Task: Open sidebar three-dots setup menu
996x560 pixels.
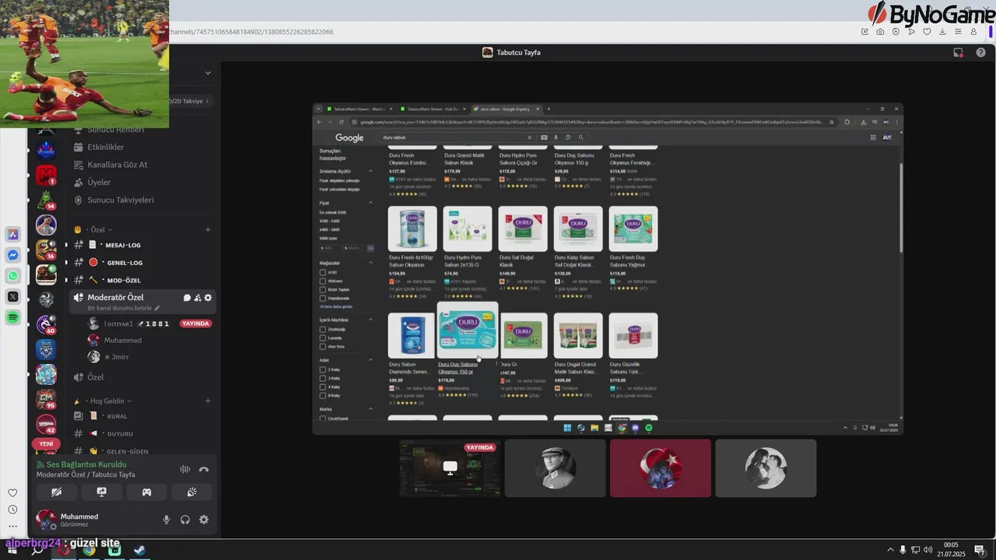Action: pos(12,527)
